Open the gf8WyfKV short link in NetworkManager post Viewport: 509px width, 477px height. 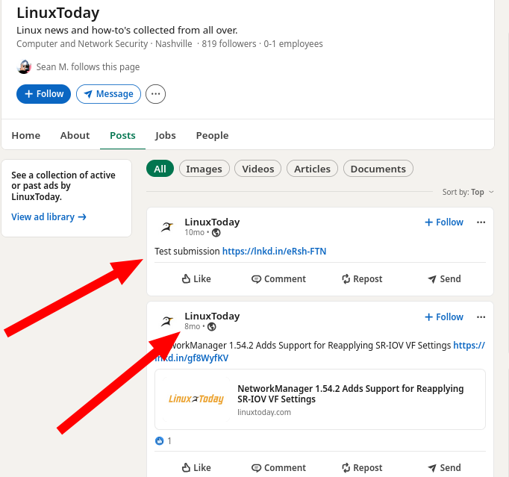(x=192, y=358)
